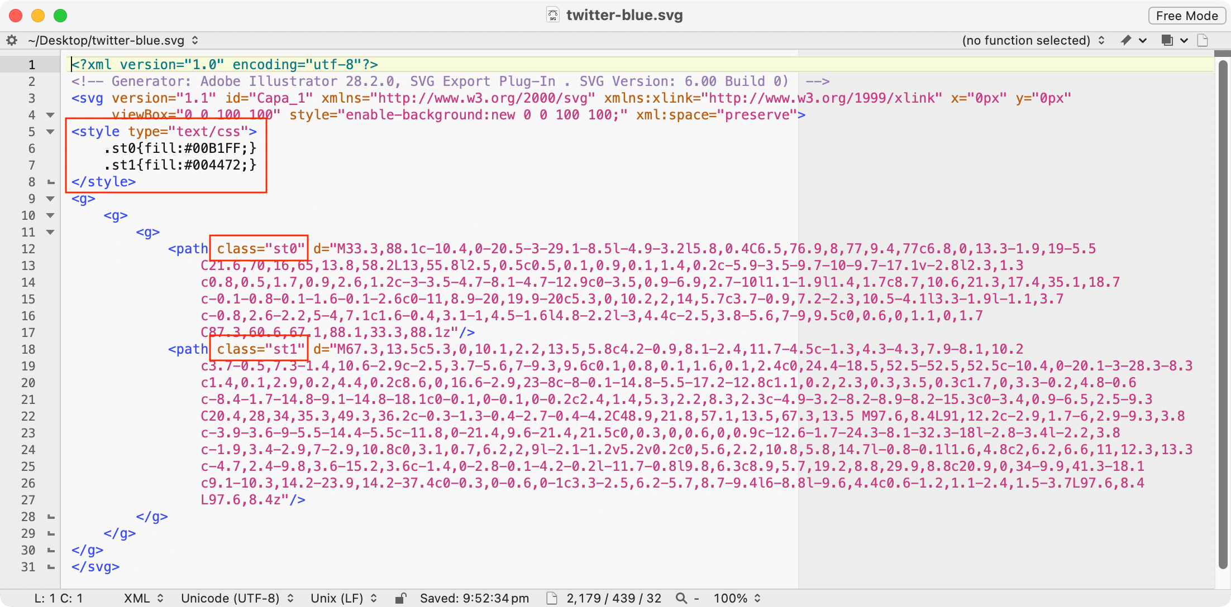Click line number 18 in the gutter
The image size is (1231, 607).
click(x=28, y=349)
